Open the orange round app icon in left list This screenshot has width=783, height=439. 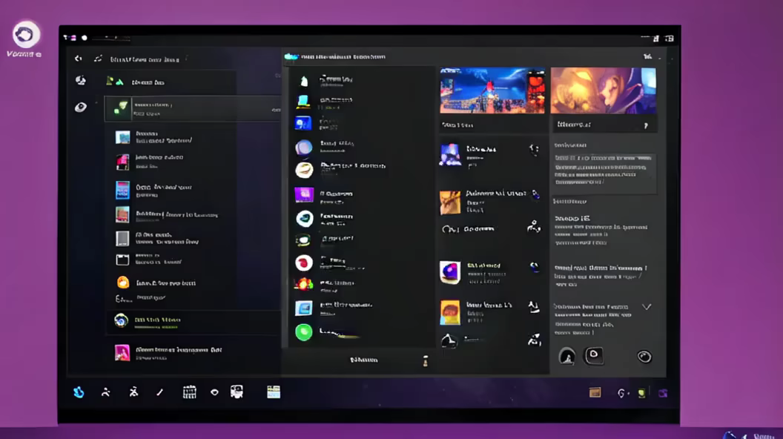coord(122,283)
